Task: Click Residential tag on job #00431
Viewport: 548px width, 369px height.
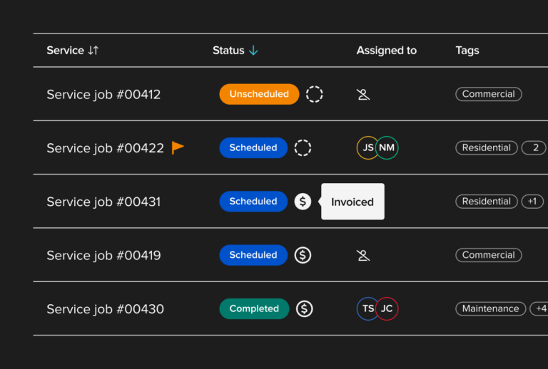Action: pos(487,202)
